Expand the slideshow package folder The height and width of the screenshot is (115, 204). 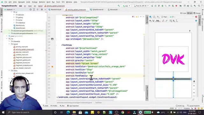click(x=14, y=23)
